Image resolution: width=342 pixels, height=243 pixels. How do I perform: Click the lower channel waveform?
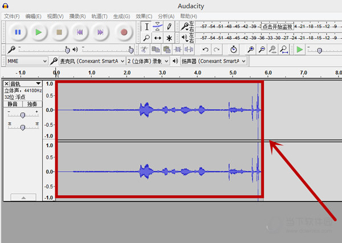(159, 172)
